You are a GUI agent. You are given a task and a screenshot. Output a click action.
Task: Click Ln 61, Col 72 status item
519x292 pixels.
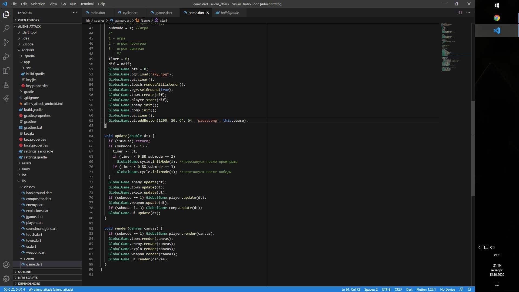[x=351, y=289]
